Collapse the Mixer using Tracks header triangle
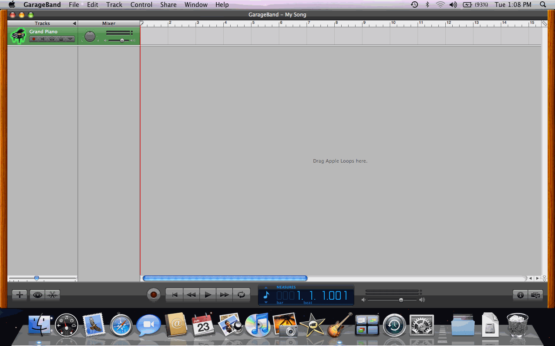Screen dimensions: 555x346 (x=74, y=23)
